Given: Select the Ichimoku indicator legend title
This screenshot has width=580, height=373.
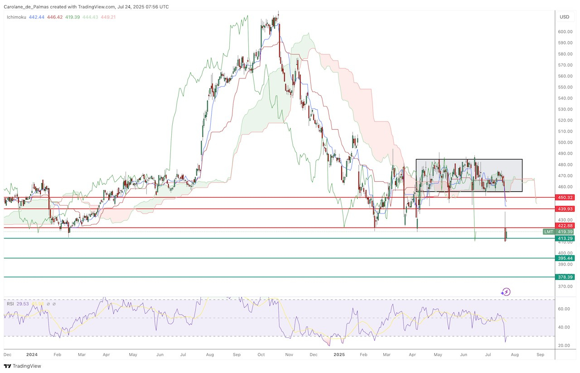Looking at the screenshot, I should click(17, 17).
